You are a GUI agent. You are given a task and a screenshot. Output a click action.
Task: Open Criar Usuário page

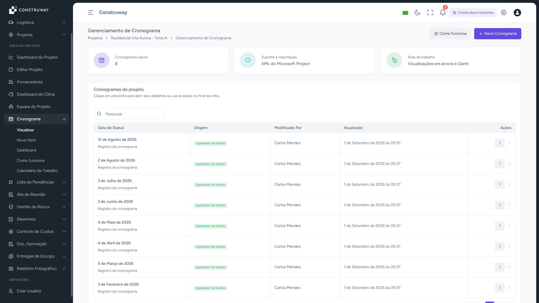pyautogui.click(x=36, y=291)
